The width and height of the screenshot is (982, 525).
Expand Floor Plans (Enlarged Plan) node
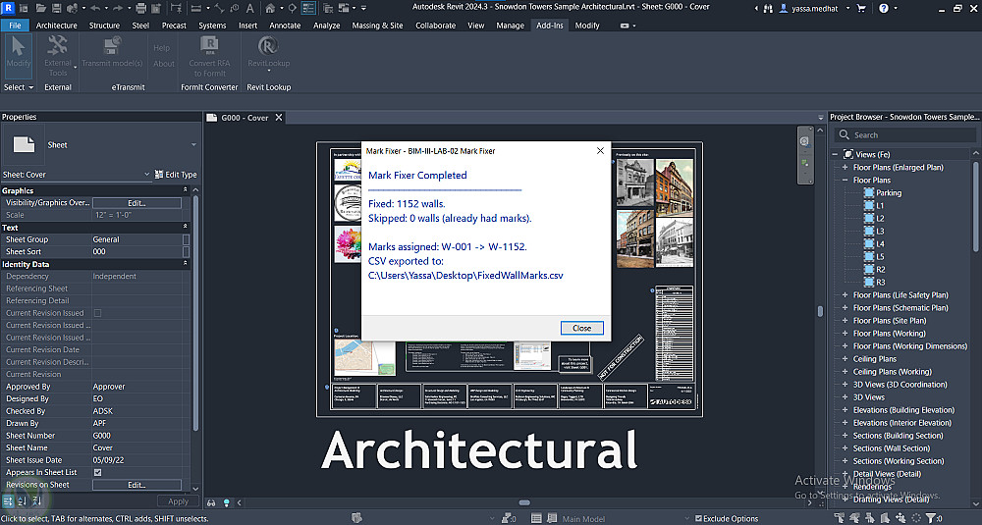tap(845, 167)
